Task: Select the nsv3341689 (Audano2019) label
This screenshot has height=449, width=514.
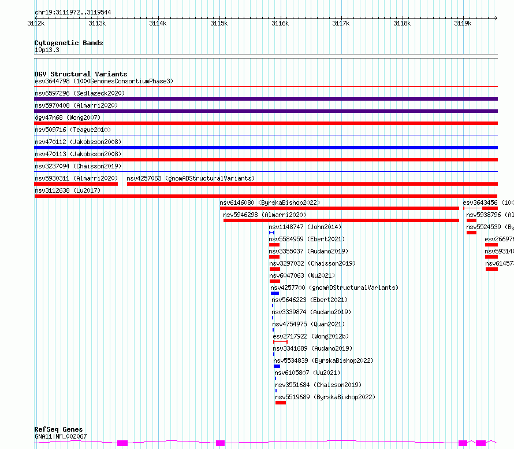Action: (312, 348)
